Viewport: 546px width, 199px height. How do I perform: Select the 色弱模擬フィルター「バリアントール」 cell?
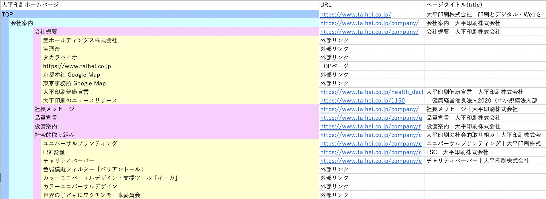(180, 169)
